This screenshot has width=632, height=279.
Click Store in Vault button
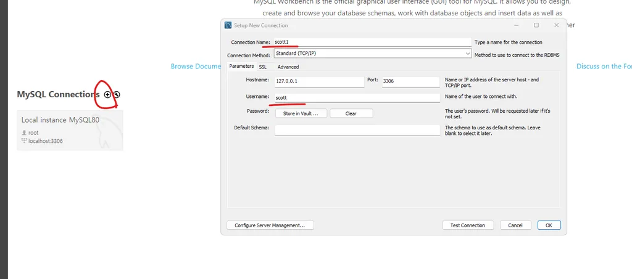[301, 113]
